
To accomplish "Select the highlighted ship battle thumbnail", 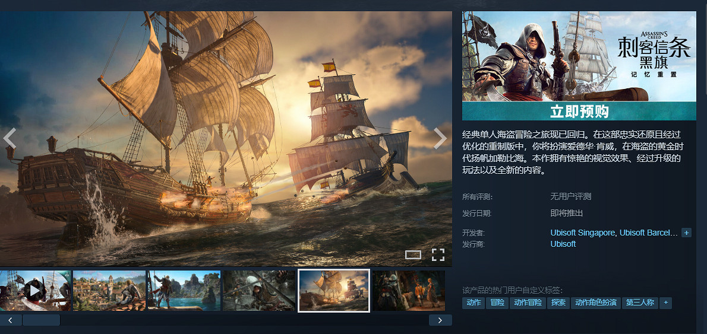I will click(x=334, y=291).
